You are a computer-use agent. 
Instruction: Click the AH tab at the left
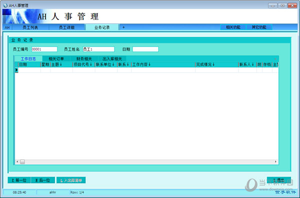coord(7,28)
